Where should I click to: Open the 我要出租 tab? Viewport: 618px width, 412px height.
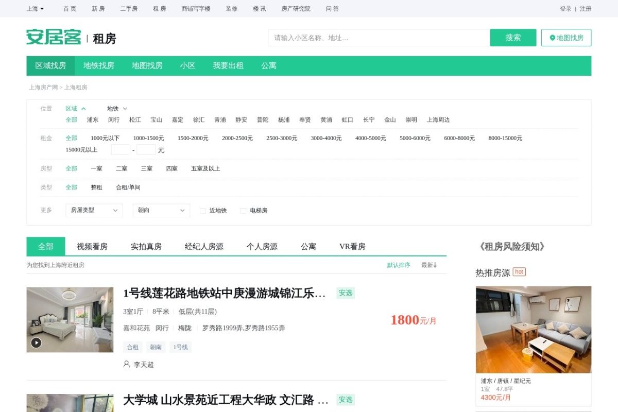pyautogui.click(x=228, y=65)
